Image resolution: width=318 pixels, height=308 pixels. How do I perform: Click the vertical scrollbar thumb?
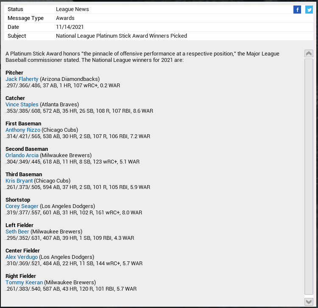pos(309,176)
